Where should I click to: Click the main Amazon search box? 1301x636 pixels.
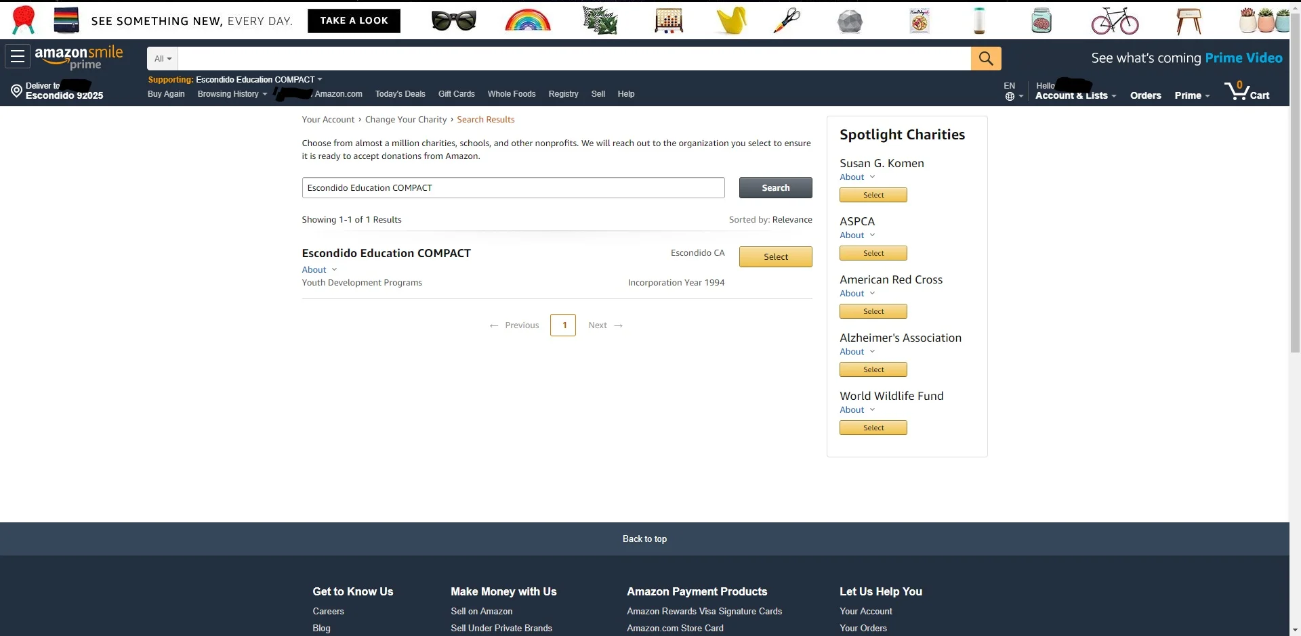[x=574, y=59]
